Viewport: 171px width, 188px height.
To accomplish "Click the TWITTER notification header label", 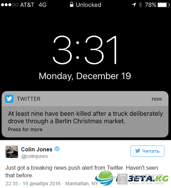I will [29, 99].
